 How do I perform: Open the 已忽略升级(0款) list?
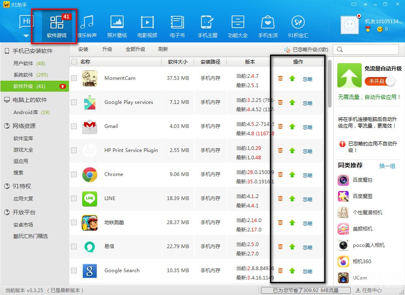point(306,50)
